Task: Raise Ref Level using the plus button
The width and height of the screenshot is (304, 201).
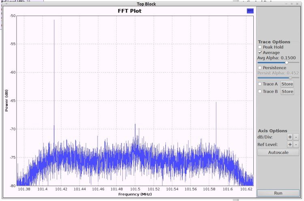Action: point(290,145)
